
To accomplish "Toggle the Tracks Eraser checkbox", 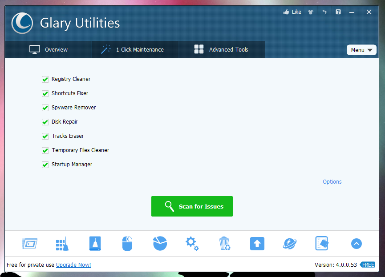I will (x=45, y=136).
